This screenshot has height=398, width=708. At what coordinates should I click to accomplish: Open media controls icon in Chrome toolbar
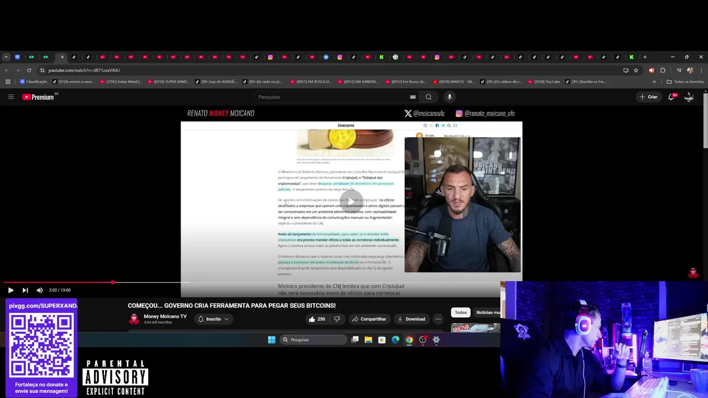point(679,70)
